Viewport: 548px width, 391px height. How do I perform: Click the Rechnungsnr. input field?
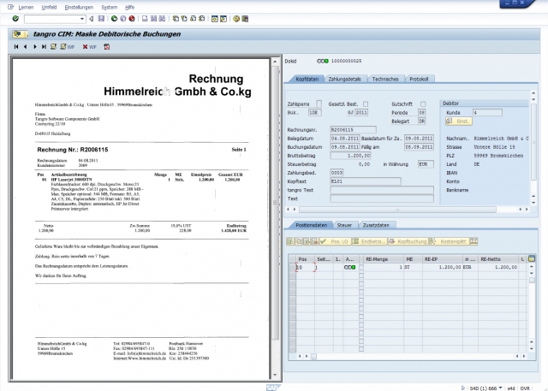click(x=353, y=130)
